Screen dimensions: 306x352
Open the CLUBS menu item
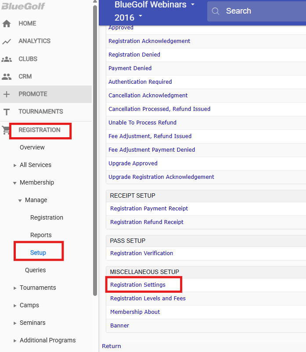(28, 59)
